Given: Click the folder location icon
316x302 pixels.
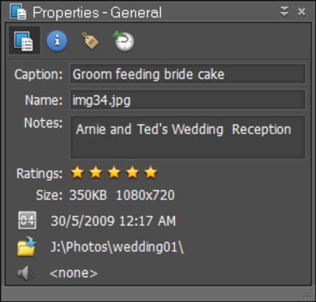Looking at the screenshot, I should [x=26, y=246].
